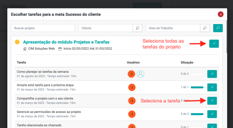Click the Cliente input field
233x128 pixels.
coord(105,28)
